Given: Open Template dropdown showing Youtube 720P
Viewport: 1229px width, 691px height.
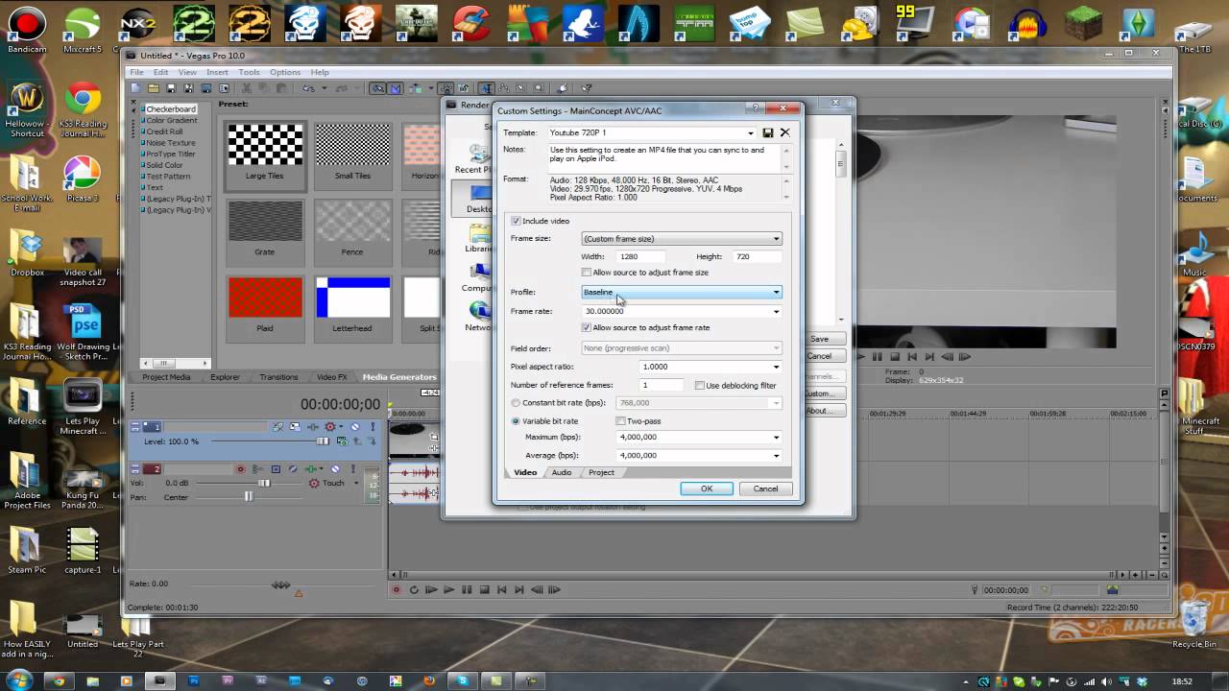Looking at the screenshot, I should coord(652,132).
